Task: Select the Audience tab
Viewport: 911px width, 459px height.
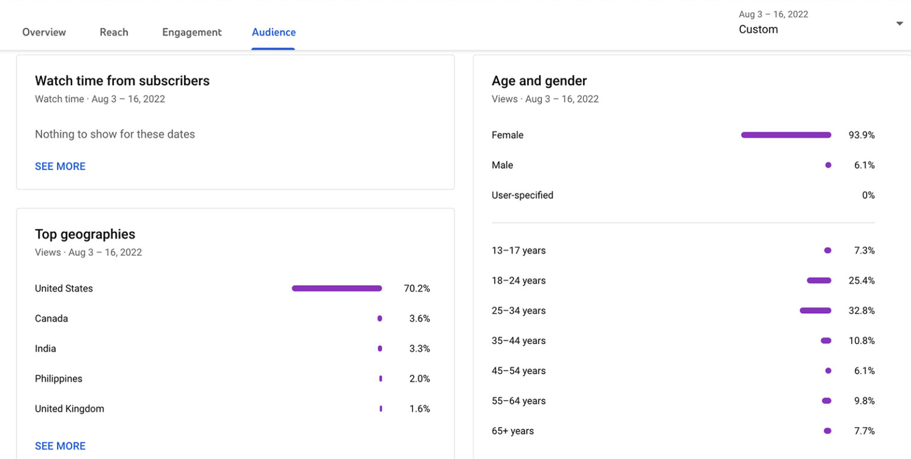Action: tap(273, 32)
